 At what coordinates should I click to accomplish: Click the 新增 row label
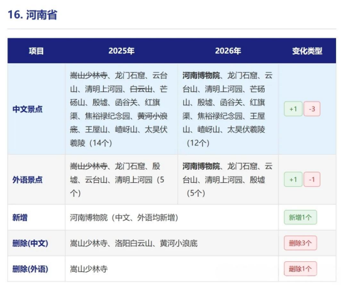coord(20,217)
